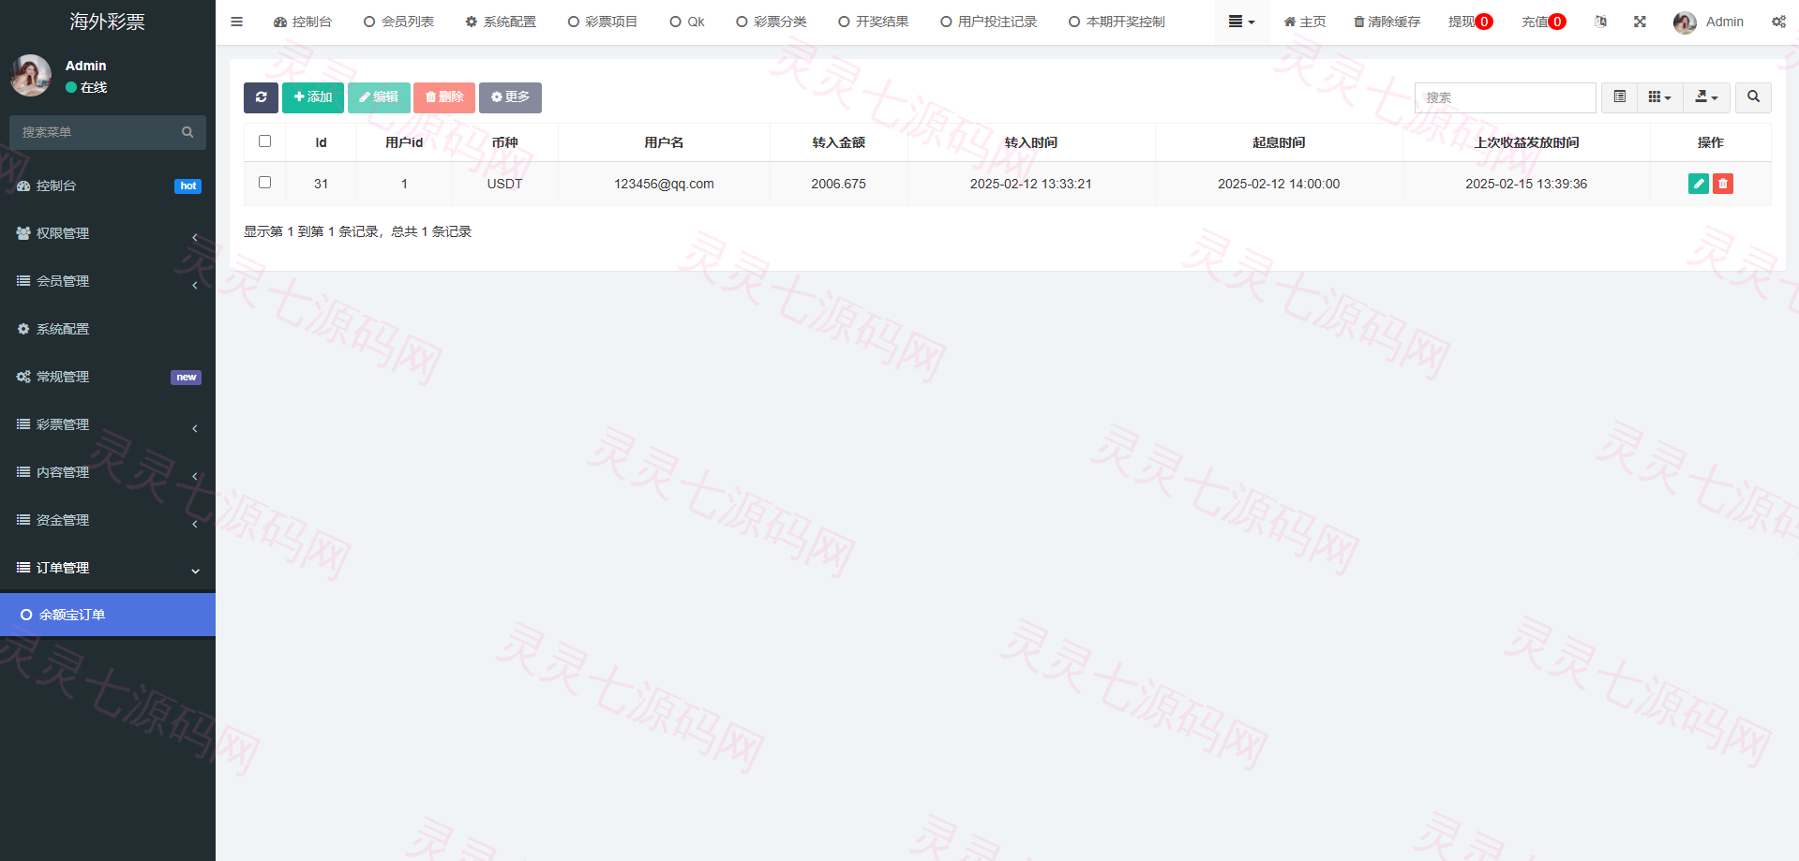Open 提现 withdrawal notifications

pos(1470,22)
